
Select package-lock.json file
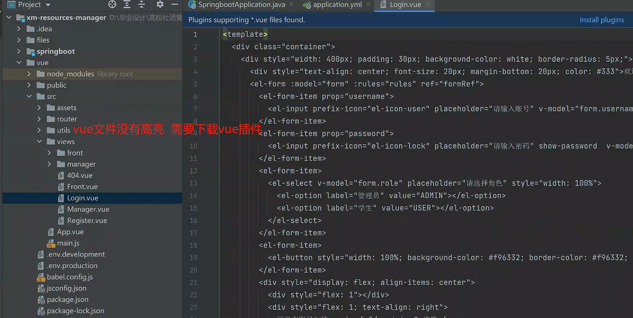76,311
